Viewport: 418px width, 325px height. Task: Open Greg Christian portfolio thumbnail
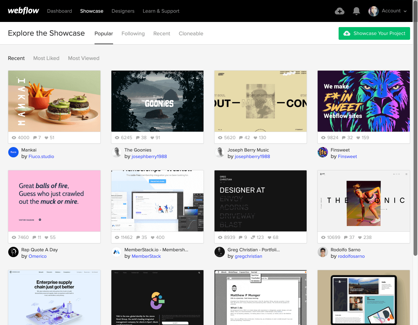[261, 201]
